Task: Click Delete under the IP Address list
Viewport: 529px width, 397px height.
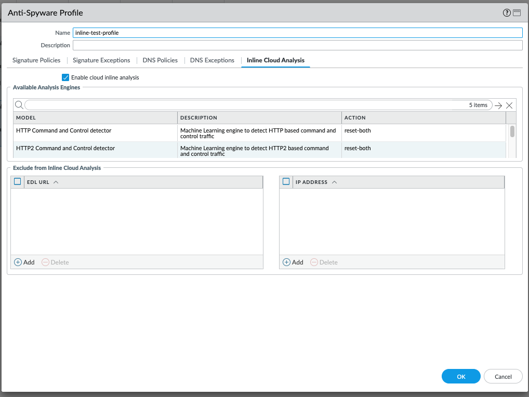Action: [x=324, y=262]
